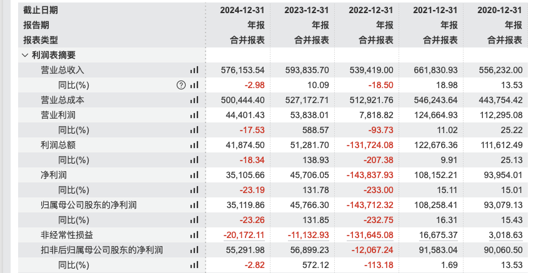Viewport: 551px width, 273px height.
Task: Click the question mark help icon
Action: 181,85
